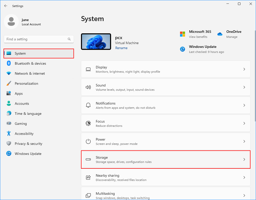The width and height of the screenshot is (256, 200).
Task: Expand the Multitasking row chevron
Action: (x=244, y=195)
